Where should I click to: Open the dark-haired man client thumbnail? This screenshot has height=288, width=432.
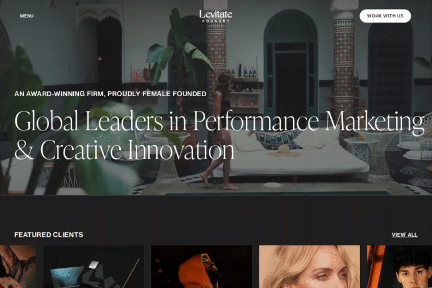click(399, 267)
